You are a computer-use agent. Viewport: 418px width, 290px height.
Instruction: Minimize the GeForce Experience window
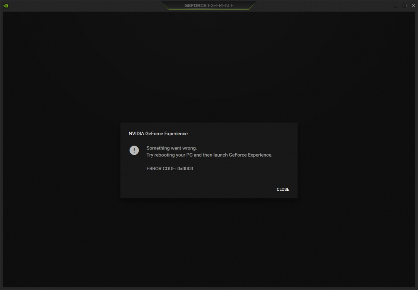pyautogui.click(x=396, y=6)
